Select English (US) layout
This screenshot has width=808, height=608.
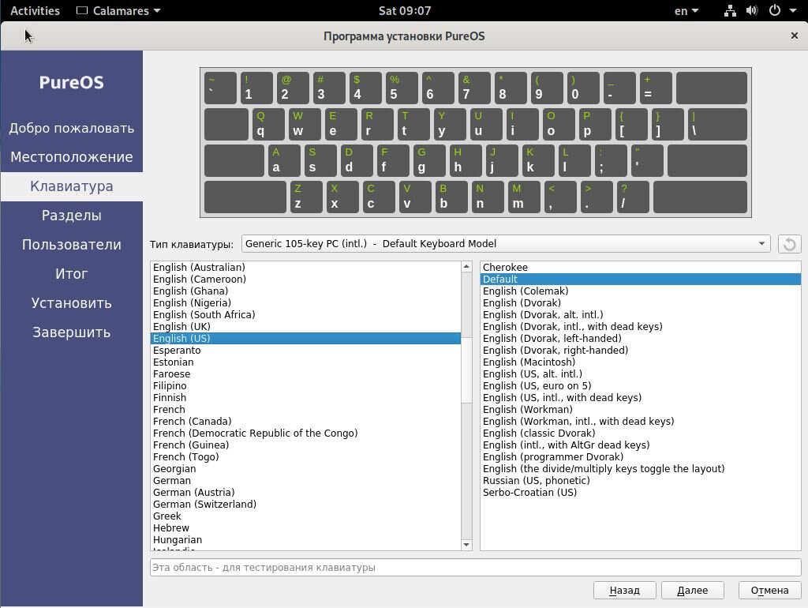point(305,338)
